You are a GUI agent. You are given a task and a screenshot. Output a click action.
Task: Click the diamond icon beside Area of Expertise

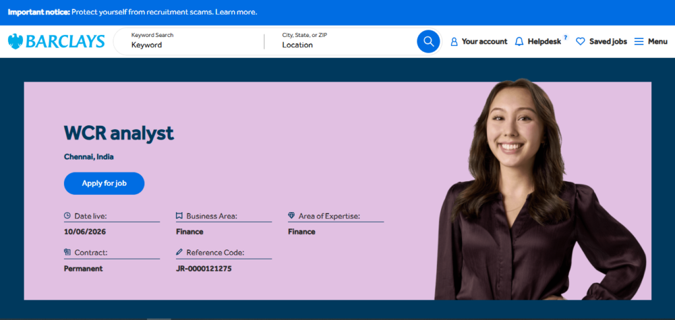tap(291, 215)
